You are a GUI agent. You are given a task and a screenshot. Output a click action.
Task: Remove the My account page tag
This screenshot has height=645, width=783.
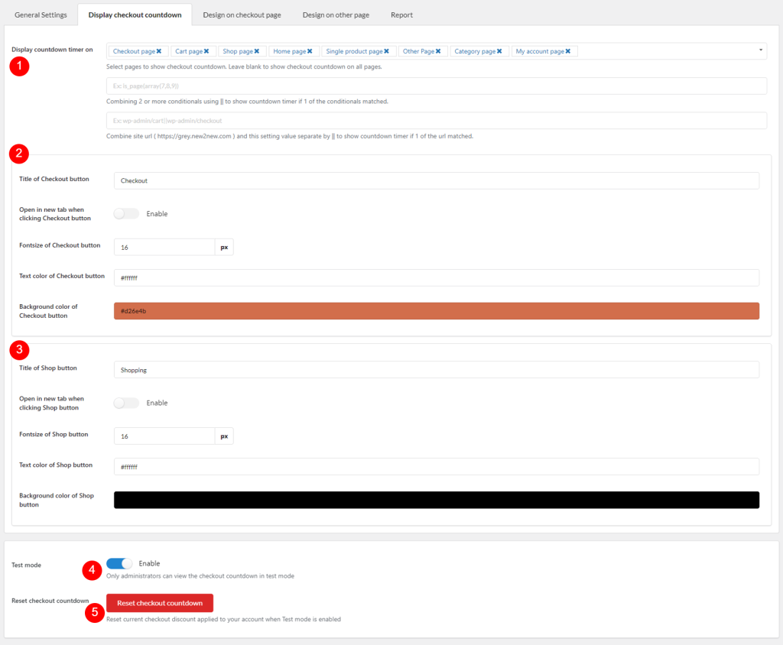coord(567,51)
